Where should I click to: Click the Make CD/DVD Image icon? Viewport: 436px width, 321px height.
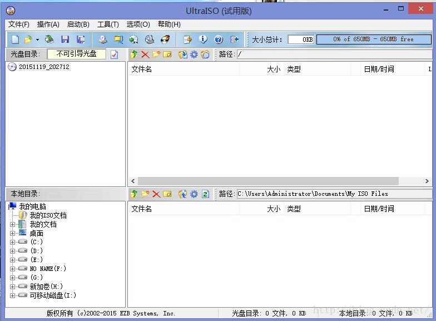103,39
